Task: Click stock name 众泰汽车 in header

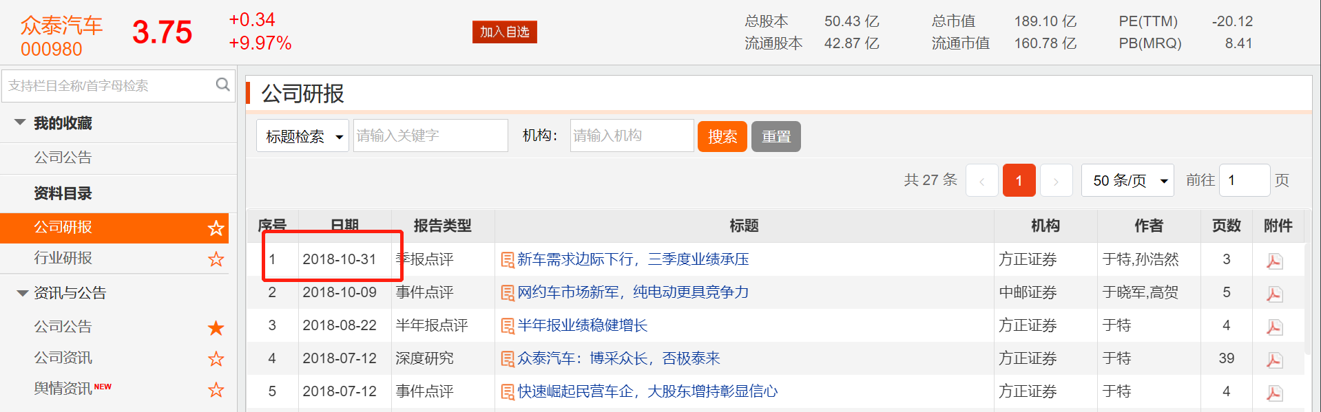Action: coord(61,25)
